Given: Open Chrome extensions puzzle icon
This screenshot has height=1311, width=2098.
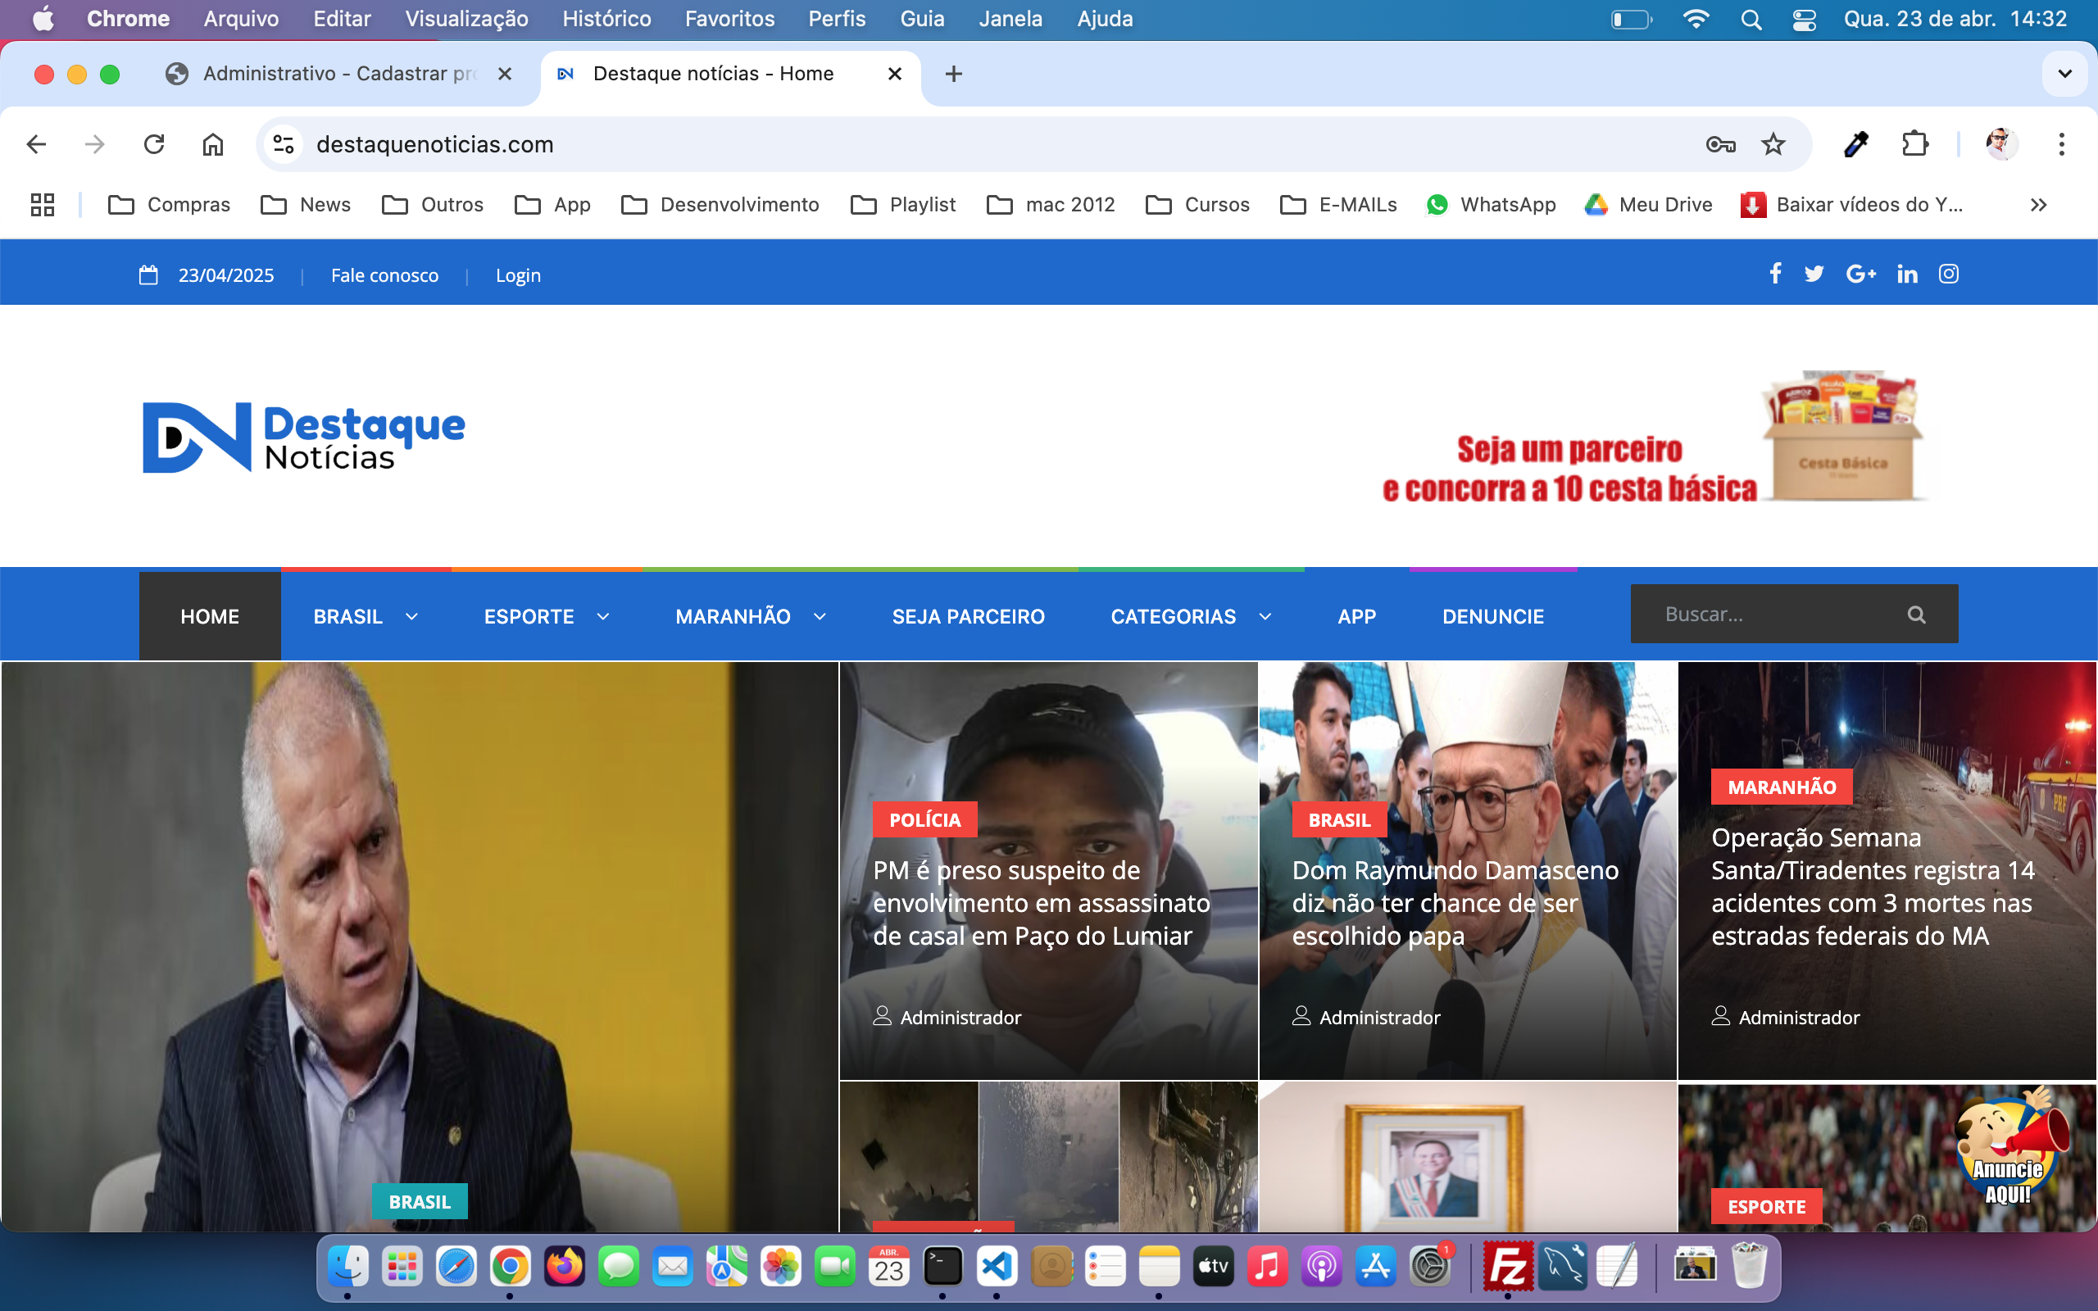Looking at the screenshot, I should point(1914,144).
